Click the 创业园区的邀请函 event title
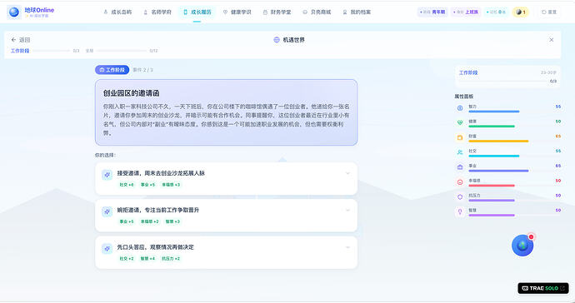Screen dimensions: 575x303 click(x=132, y=93)
